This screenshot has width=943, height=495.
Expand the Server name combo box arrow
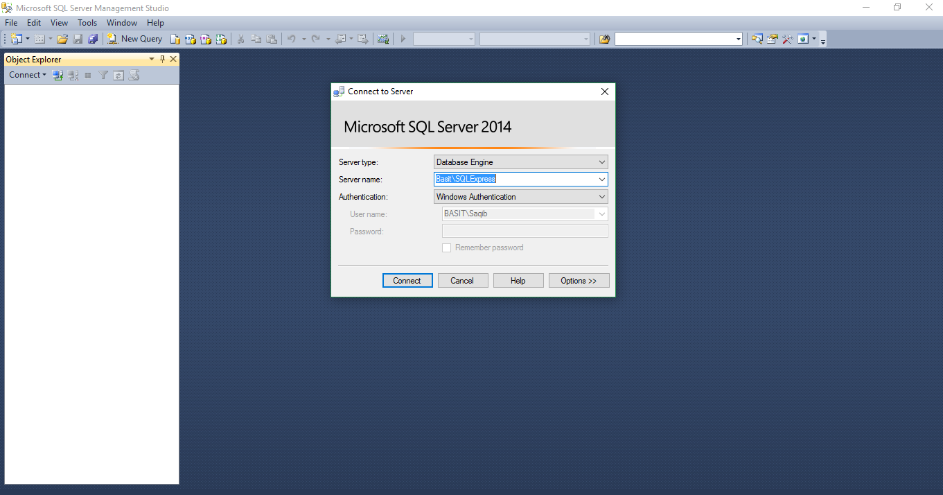click(x=601, y=180)
